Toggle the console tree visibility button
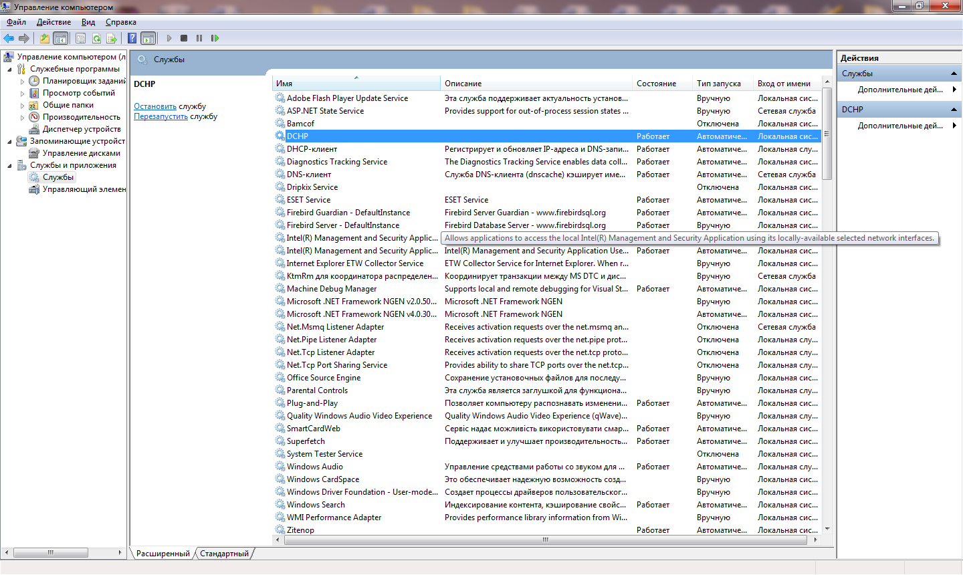Screen dimensions: 963x575 [61, 38]
